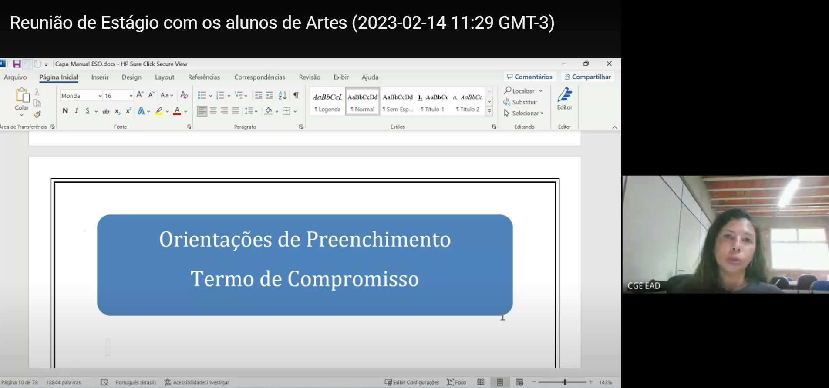Click the Format Painter brush icon

click(37, 115)
